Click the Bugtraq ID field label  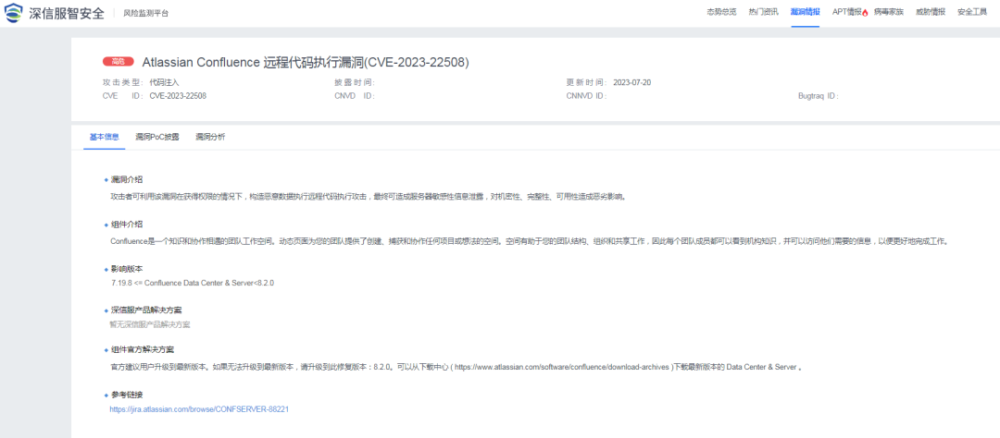(819, 96)
